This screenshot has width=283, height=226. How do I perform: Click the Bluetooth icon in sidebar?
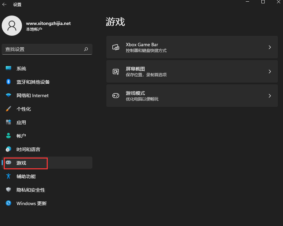tap(8, 82)
